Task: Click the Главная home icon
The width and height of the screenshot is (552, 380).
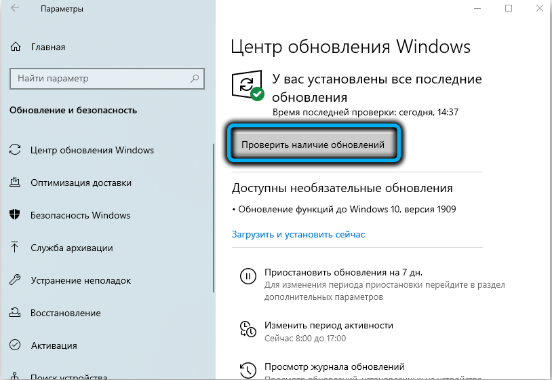Action: tap(16, 47)
